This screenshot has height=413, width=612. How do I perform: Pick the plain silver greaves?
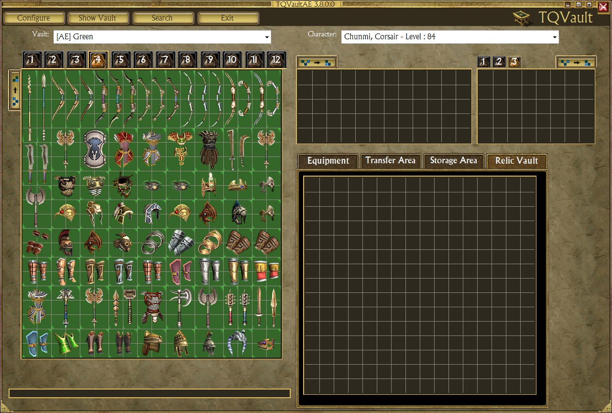tap(209, 272)
